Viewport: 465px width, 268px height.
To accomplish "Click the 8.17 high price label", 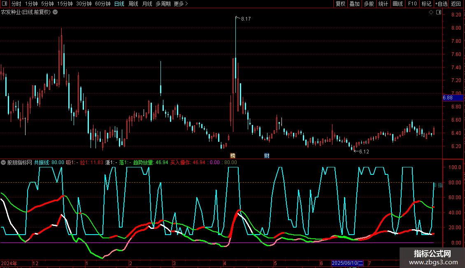I will [246, 19].
